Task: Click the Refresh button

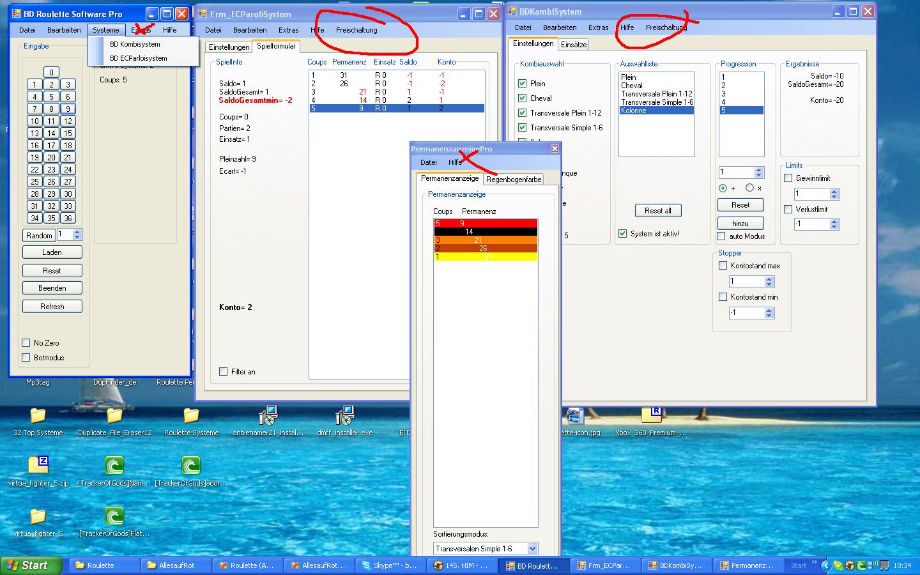Action: click(x=52, y=307)
